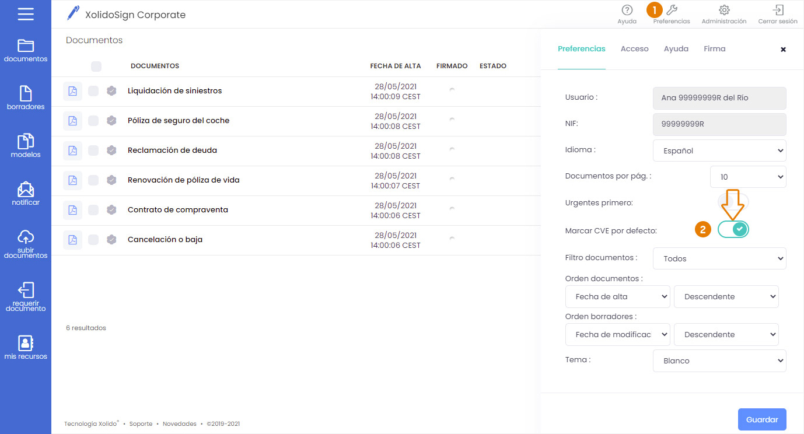Open modelos section in sidebar
The height and width of the screenshot is (434, 804).
26,146
